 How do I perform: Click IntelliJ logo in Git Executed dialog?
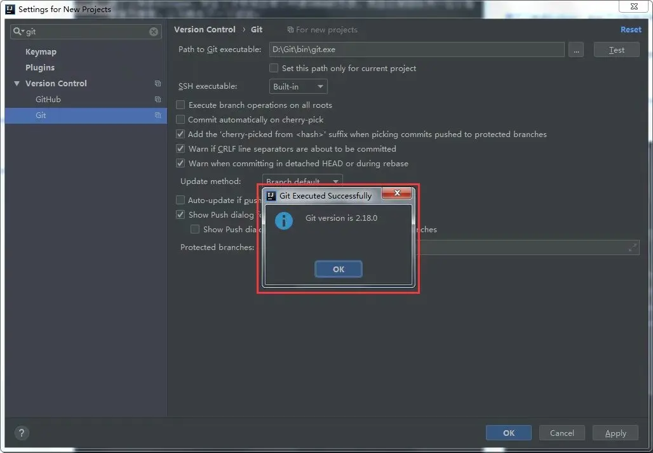point(271,196)
